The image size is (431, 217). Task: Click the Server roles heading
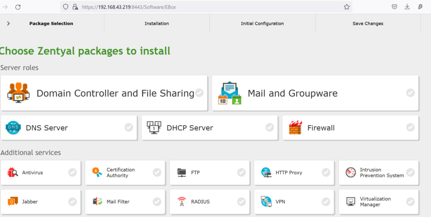click(19, 68)
